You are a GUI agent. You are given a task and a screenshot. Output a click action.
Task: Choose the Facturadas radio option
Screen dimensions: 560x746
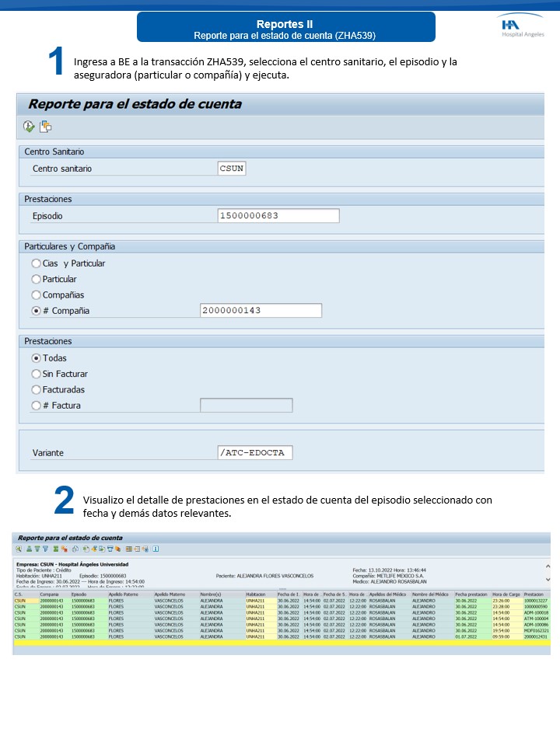pyautogui.click(x=36, y=389)
